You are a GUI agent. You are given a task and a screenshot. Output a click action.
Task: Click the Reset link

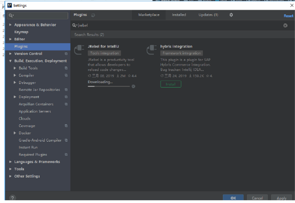point(289,16)
